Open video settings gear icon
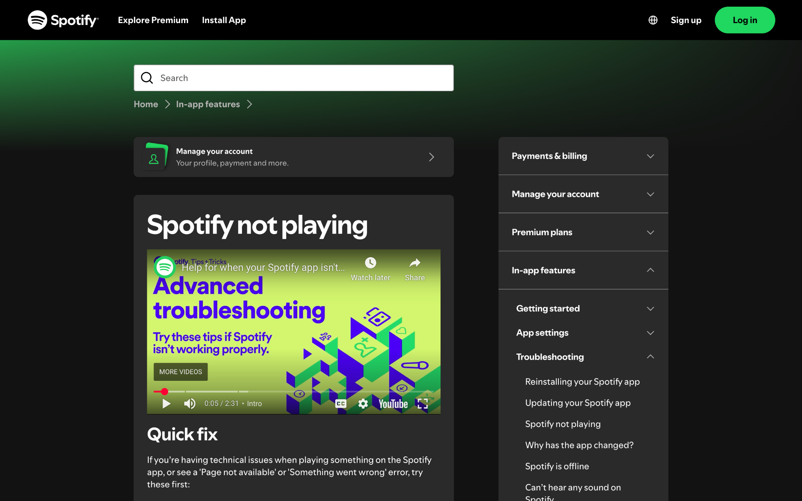Screen dimensions: 802x501 click(x=363, y=404)
